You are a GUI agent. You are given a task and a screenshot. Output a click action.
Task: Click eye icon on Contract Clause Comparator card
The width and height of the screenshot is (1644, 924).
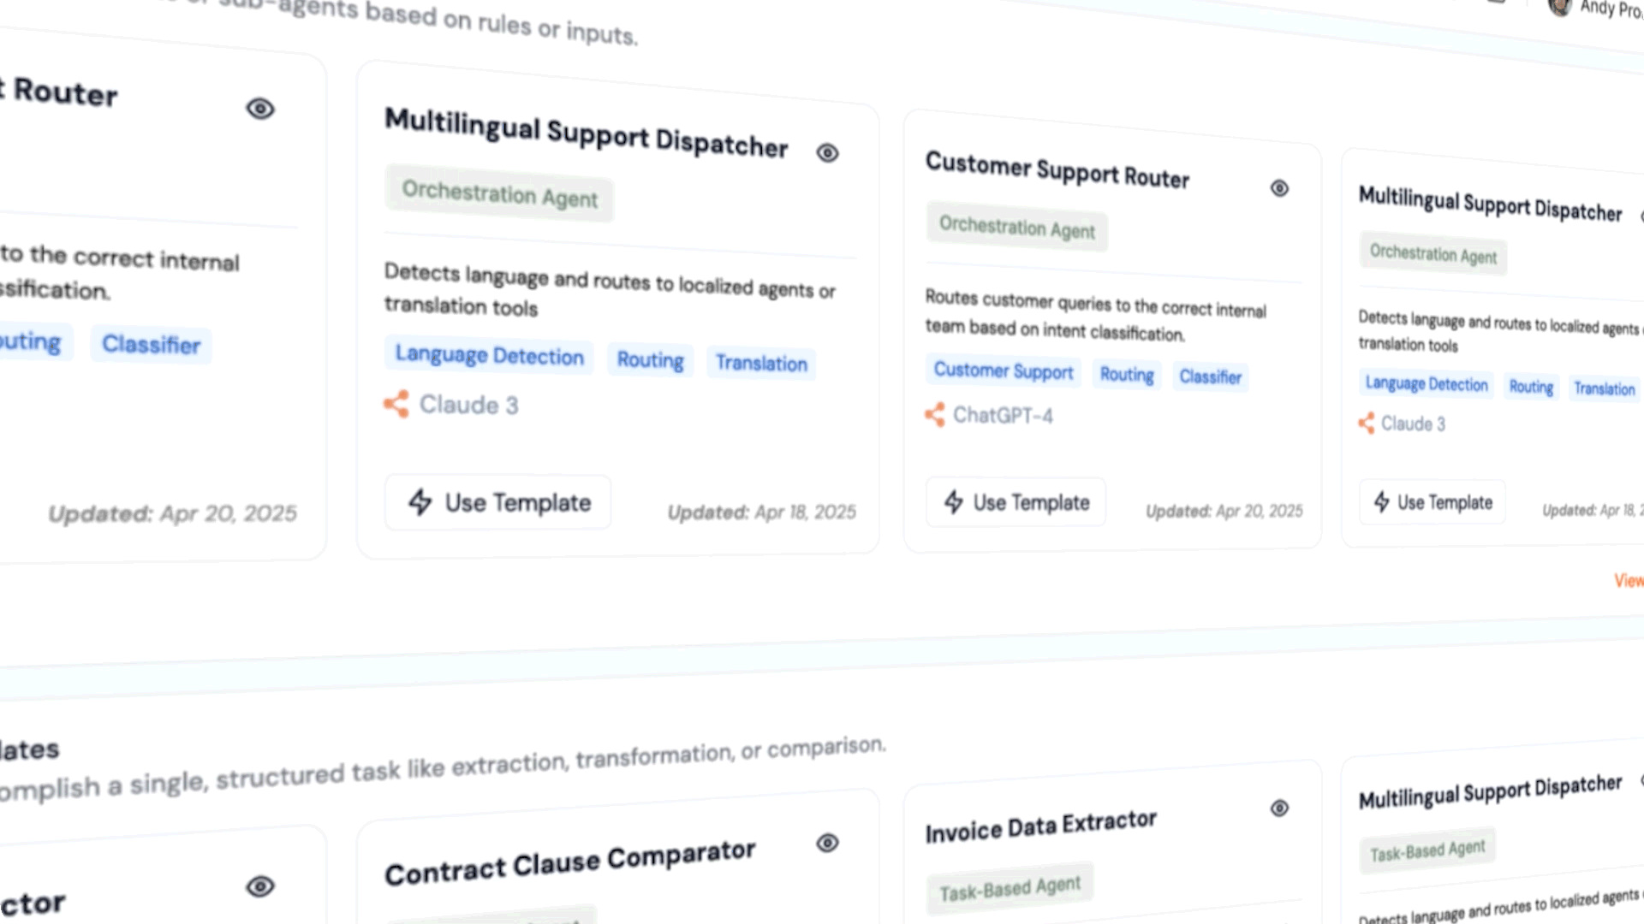827,844
